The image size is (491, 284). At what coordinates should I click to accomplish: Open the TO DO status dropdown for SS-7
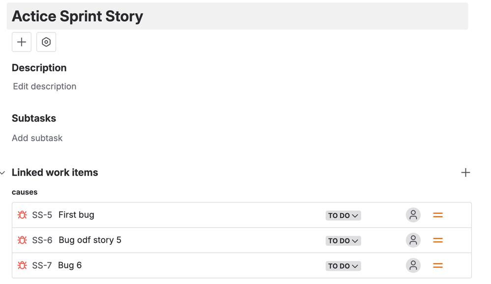coord(343,265)
